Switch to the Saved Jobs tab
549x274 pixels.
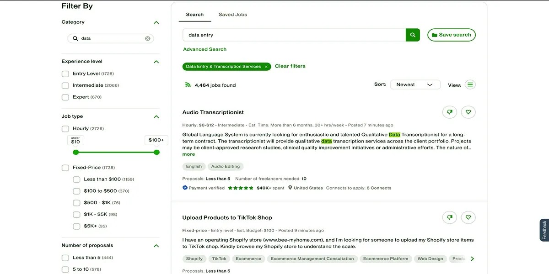(232, 14)
